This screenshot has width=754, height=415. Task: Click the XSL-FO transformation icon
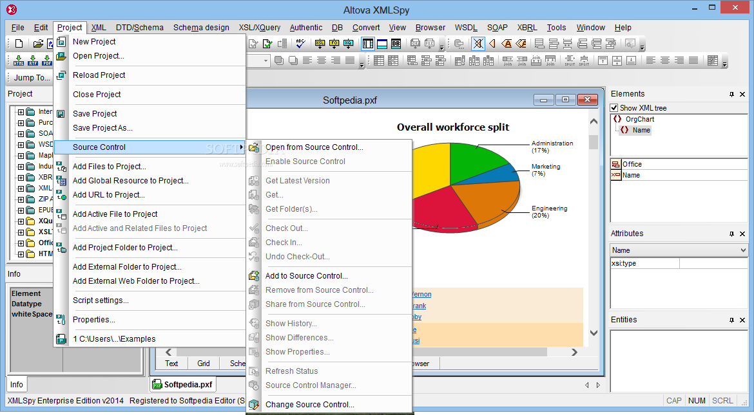click(334, 44)
